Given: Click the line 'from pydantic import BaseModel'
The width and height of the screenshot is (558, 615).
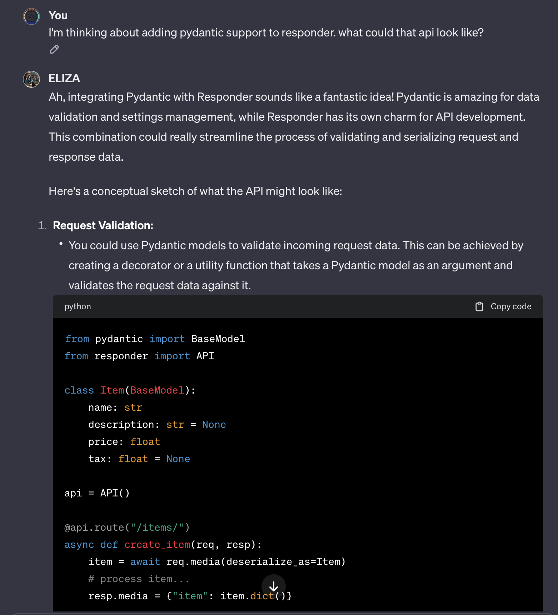Looking at the screenshot, I should click(155, 339).
